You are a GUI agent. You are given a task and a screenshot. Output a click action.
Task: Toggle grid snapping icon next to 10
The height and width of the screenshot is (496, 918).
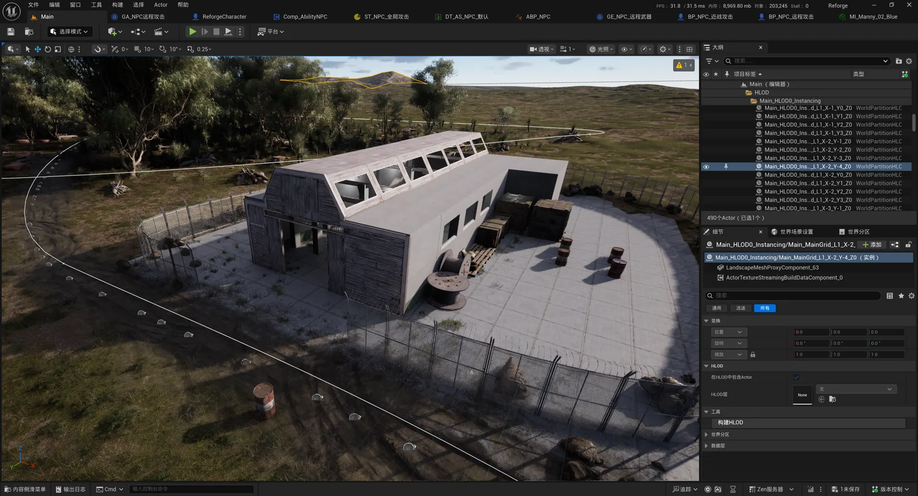tap(137, 49)
